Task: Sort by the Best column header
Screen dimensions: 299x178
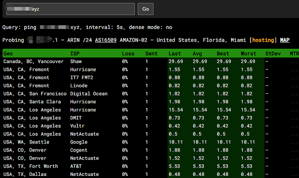Action: [x=223, y=54]
